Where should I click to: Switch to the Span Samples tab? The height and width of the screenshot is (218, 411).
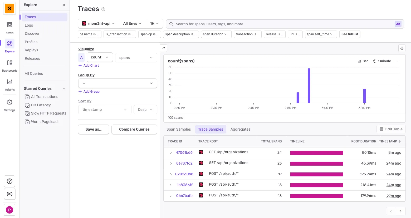(x=179, y=129)
